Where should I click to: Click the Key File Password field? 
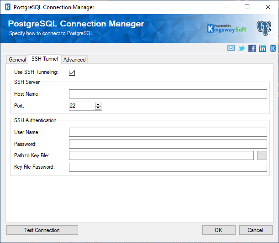point(168,167)
